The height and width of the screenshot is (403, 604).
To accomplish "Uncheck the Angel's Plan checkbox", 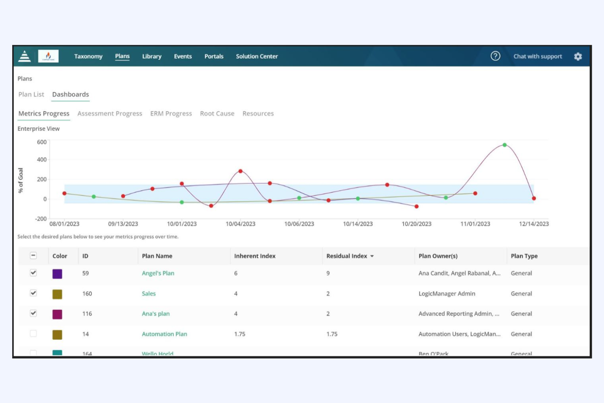I will (x=33, y=272).
